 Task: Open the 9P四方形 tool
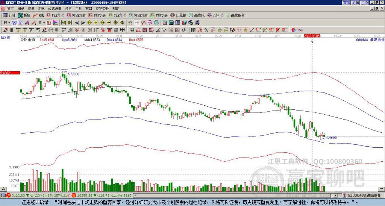pos(76,15)
